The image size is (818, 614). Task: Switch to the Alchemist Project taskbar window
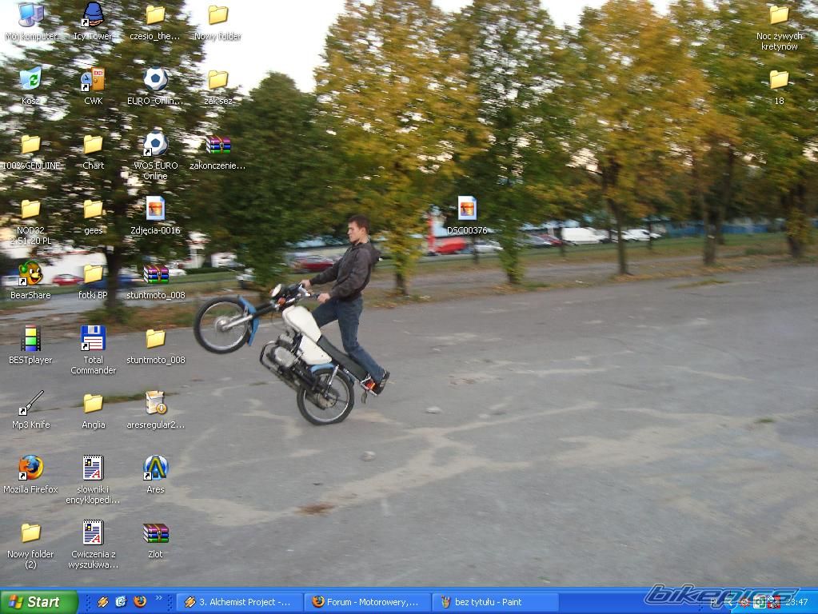pyautogui.click(x=240, y=602)
